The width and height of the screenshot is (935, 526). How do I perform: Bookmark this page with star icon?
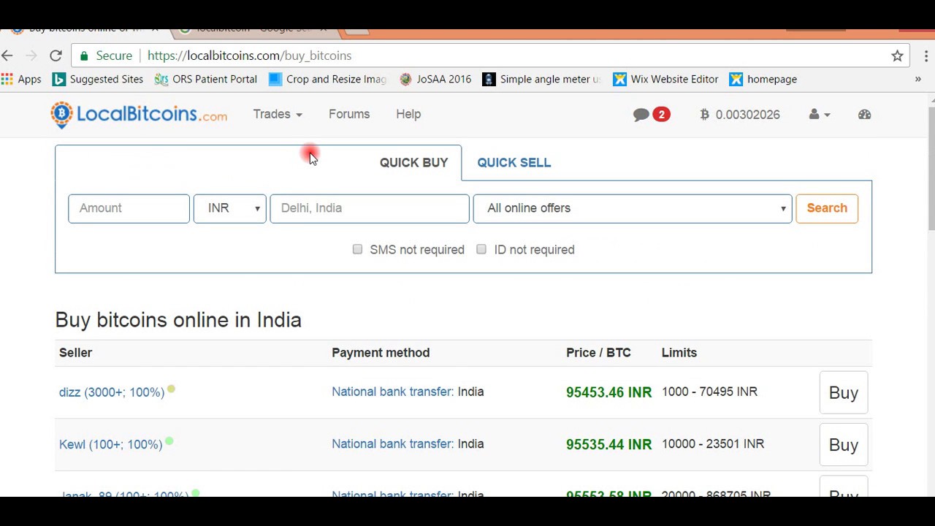(897, 56)
